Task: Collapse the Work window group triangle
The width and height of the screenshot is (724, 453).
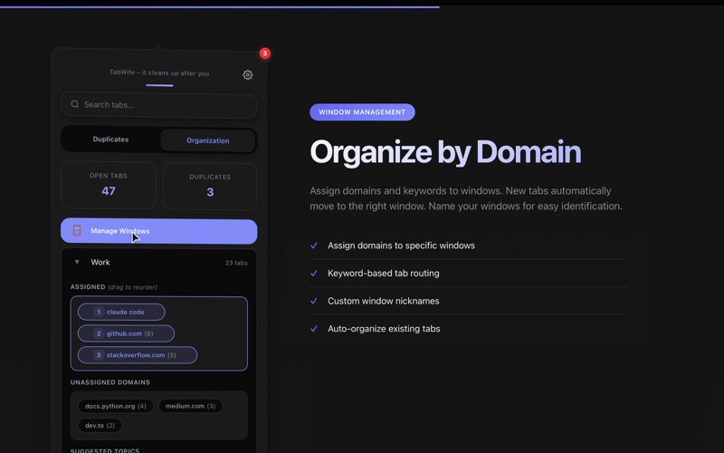Action: pos(77,262)
